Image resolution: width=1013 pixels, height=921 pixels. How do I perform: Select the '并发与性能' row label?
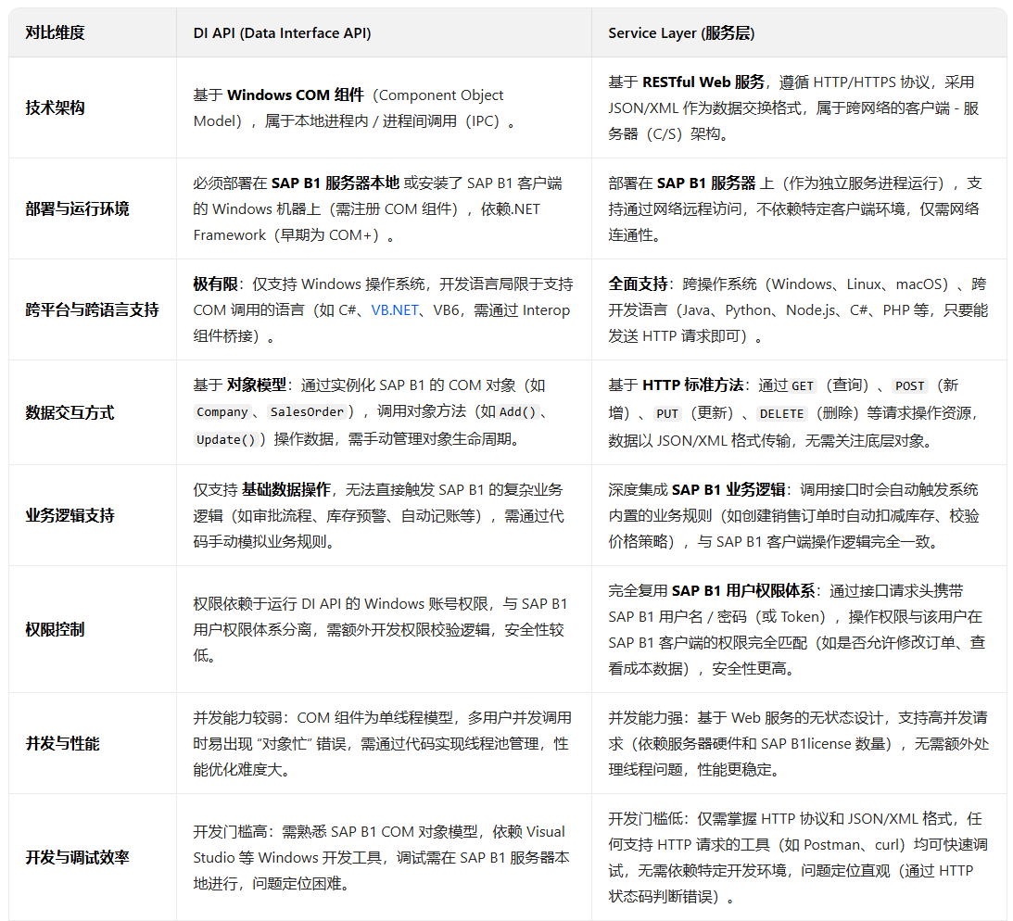(63, 743)
